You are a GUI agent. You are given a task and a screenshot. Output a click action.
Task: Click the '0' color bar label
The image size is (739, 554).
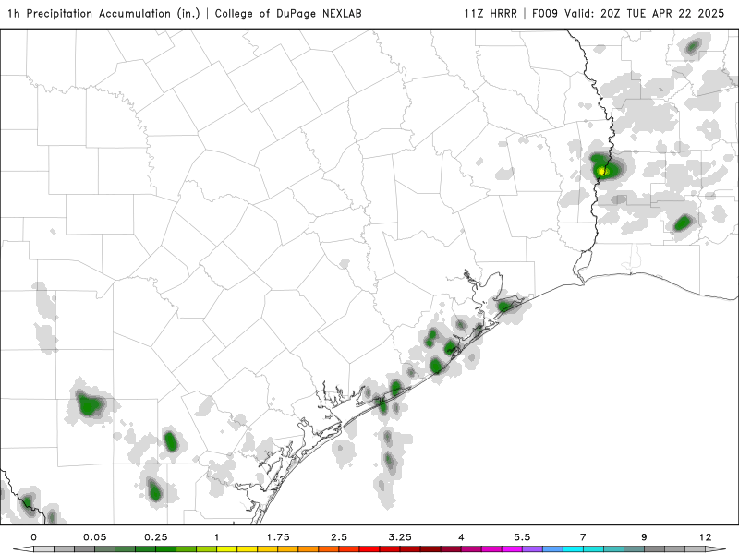[33, 537]
